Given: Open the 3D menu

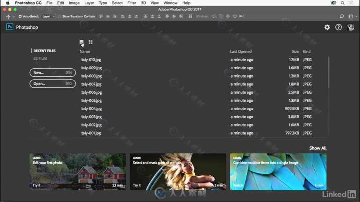Looking at the screenshot, I should pos(143,3).
